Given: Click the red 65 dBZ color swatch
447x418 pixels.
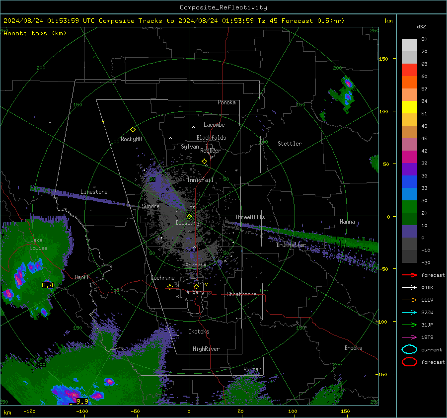Looking at the screenshot, I should pos(409,70).
